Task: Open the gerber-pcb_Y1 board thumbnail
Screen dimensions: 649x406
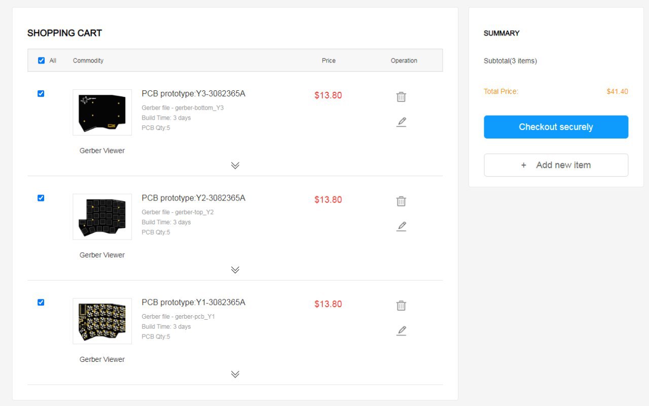Action: tap(102, 321)
